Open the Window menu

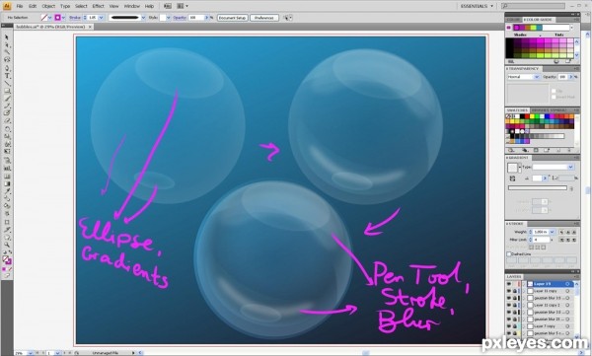pyautogui.click(x=132, y=6)
